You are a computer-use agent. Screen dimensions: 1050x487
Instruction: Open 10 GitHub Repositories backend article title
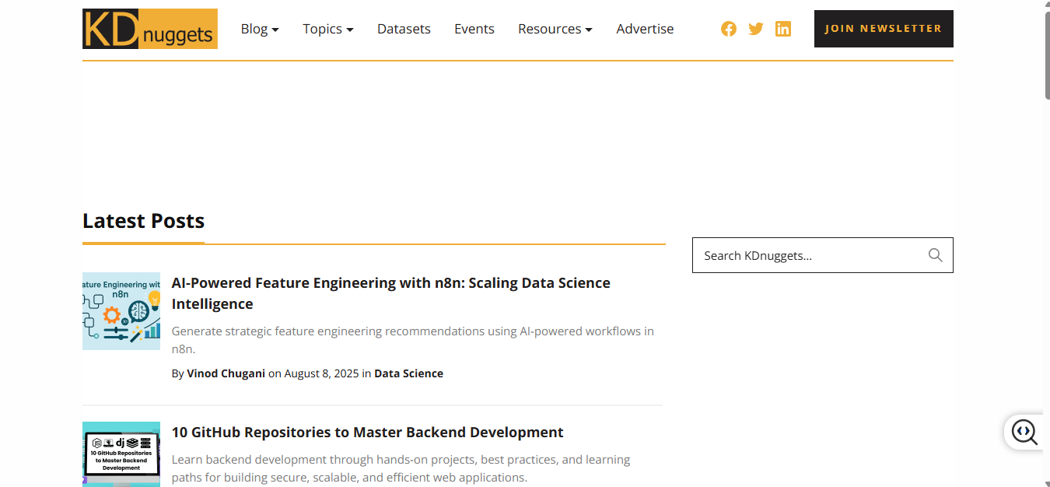point(367,432)
